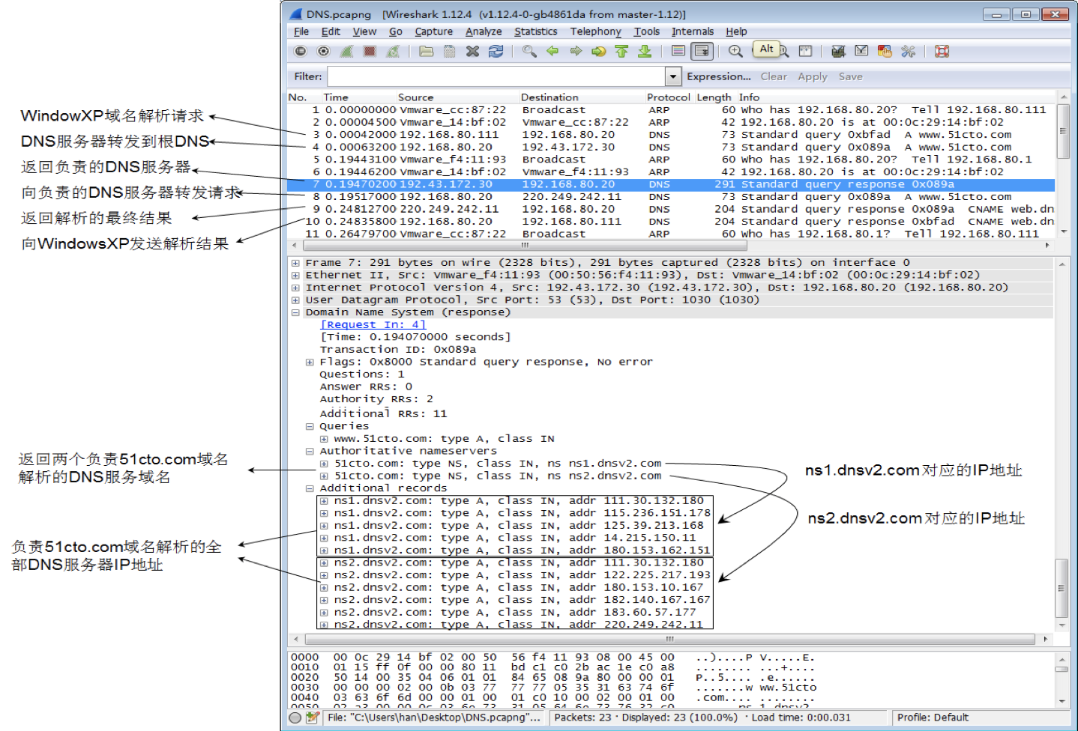Restart the current live capture
Screen dimensions: 1078x731
(393, 52)
